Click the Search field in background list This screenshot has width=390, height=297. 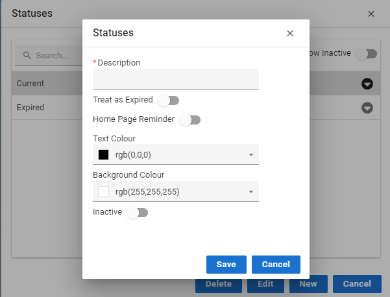point(49,55)
